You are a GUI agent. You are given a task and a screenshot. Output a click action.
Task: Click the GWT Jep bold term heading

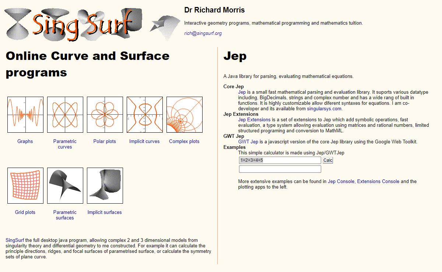tap(234, 136)
